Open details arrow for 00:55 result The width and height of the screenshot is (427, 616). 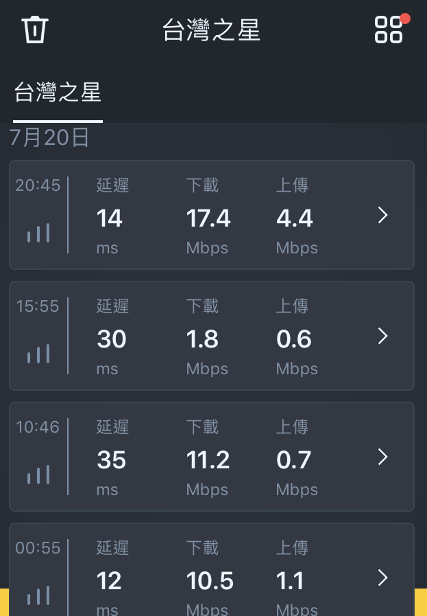[382, 578]
